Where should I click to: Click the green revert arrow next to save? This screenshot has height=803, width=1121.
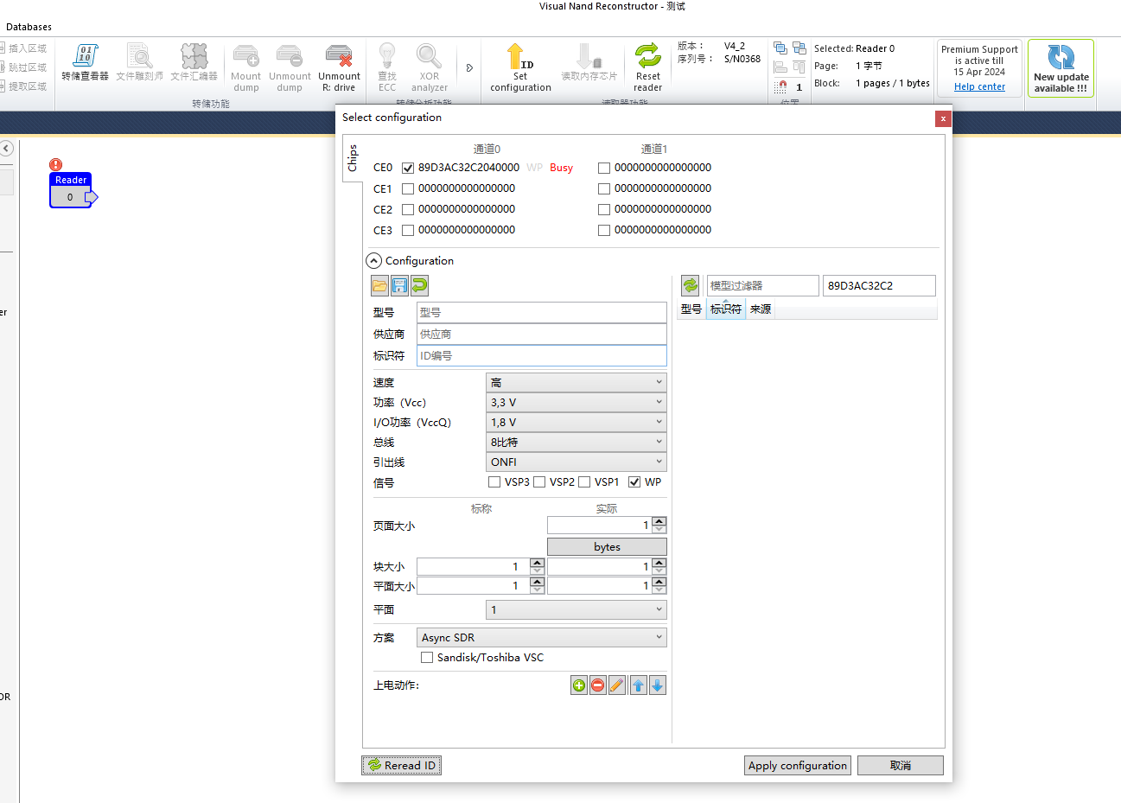(419, 285)
